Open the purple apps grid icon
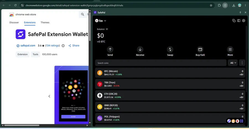249x129 pixels. pos(242,121)
